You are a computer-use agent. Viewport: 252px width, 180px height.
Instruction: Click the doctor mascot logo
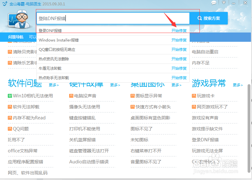click(19, 19)
